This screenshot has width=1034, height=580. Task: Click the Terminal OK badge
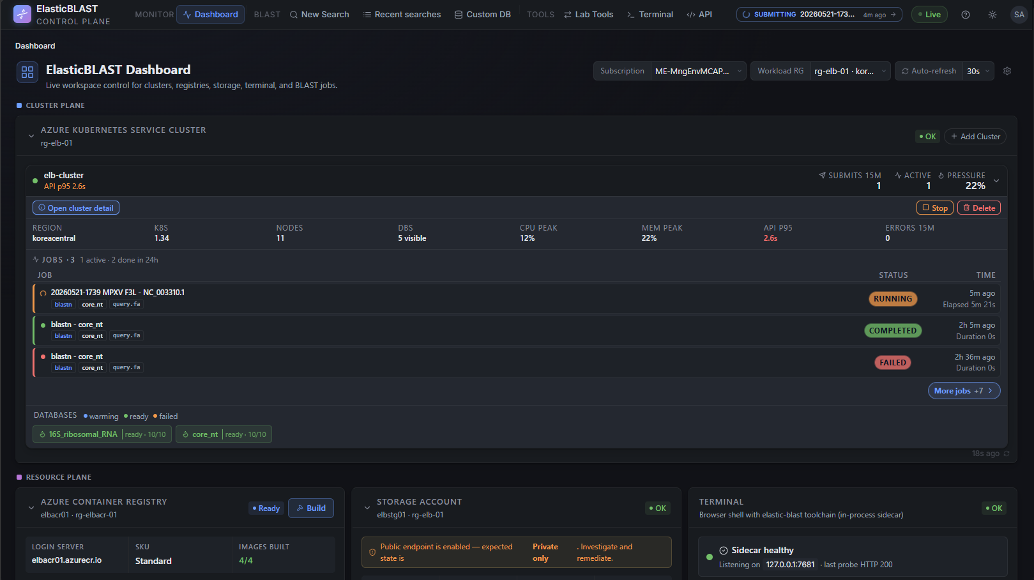pos(994,508)
